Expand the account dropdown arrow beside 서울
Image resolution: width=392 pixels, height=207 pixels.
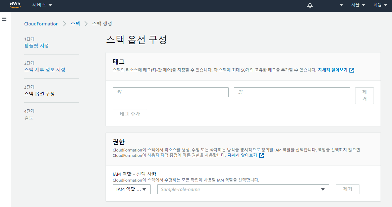coord(341,5)
